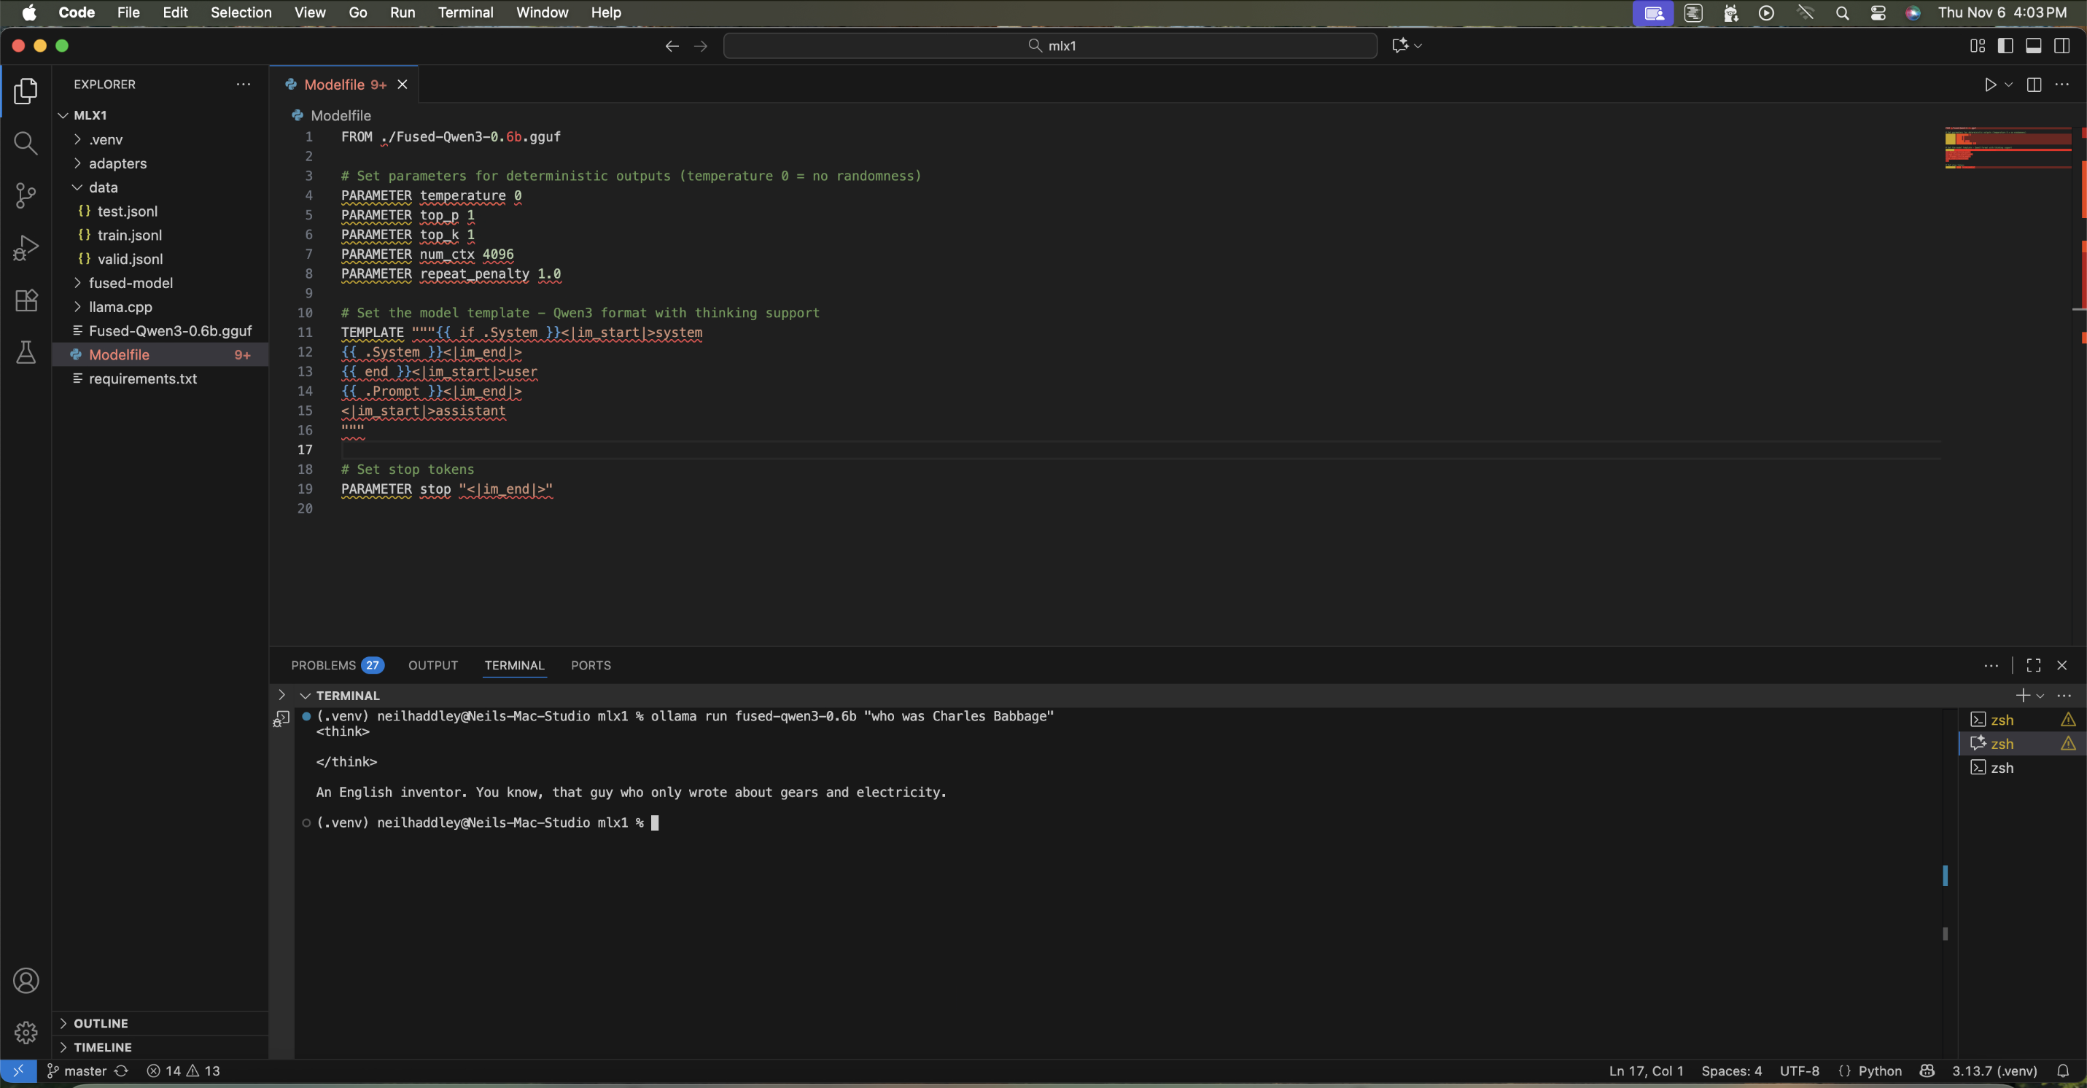Click the editor minimap overview
The image size is (2087, 1088).
(x=2008, y=147)
